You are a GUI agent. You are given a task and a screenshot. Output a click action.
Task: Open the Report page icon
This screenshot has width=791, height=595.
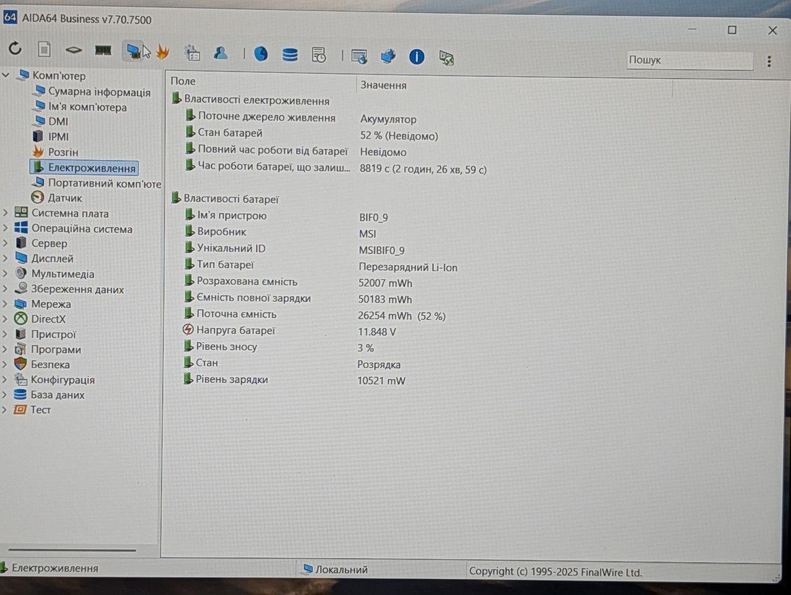click(x=44, y=49)
